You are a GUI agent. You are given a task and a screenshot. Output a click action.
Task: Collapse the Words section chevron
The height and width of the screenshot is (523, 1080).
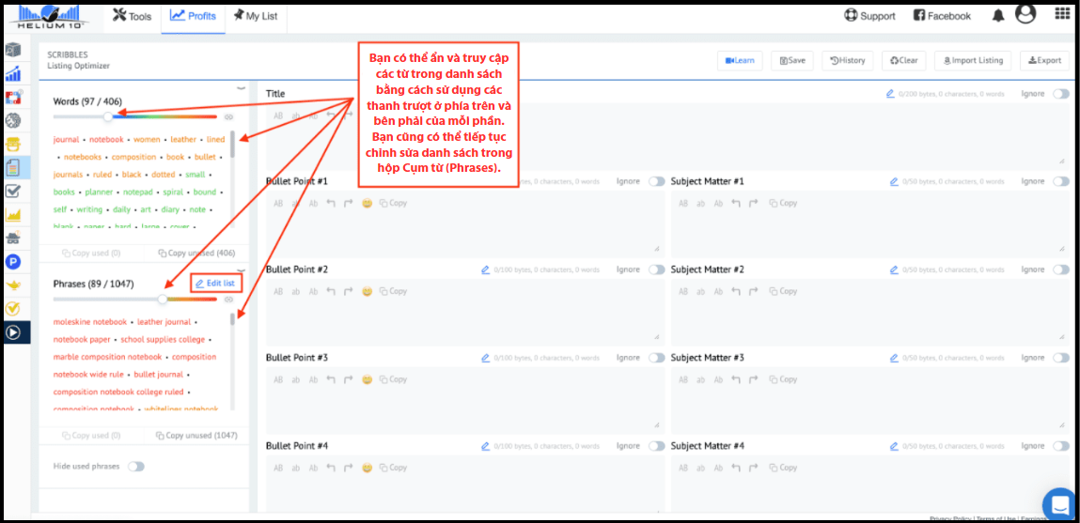[240, 89]
